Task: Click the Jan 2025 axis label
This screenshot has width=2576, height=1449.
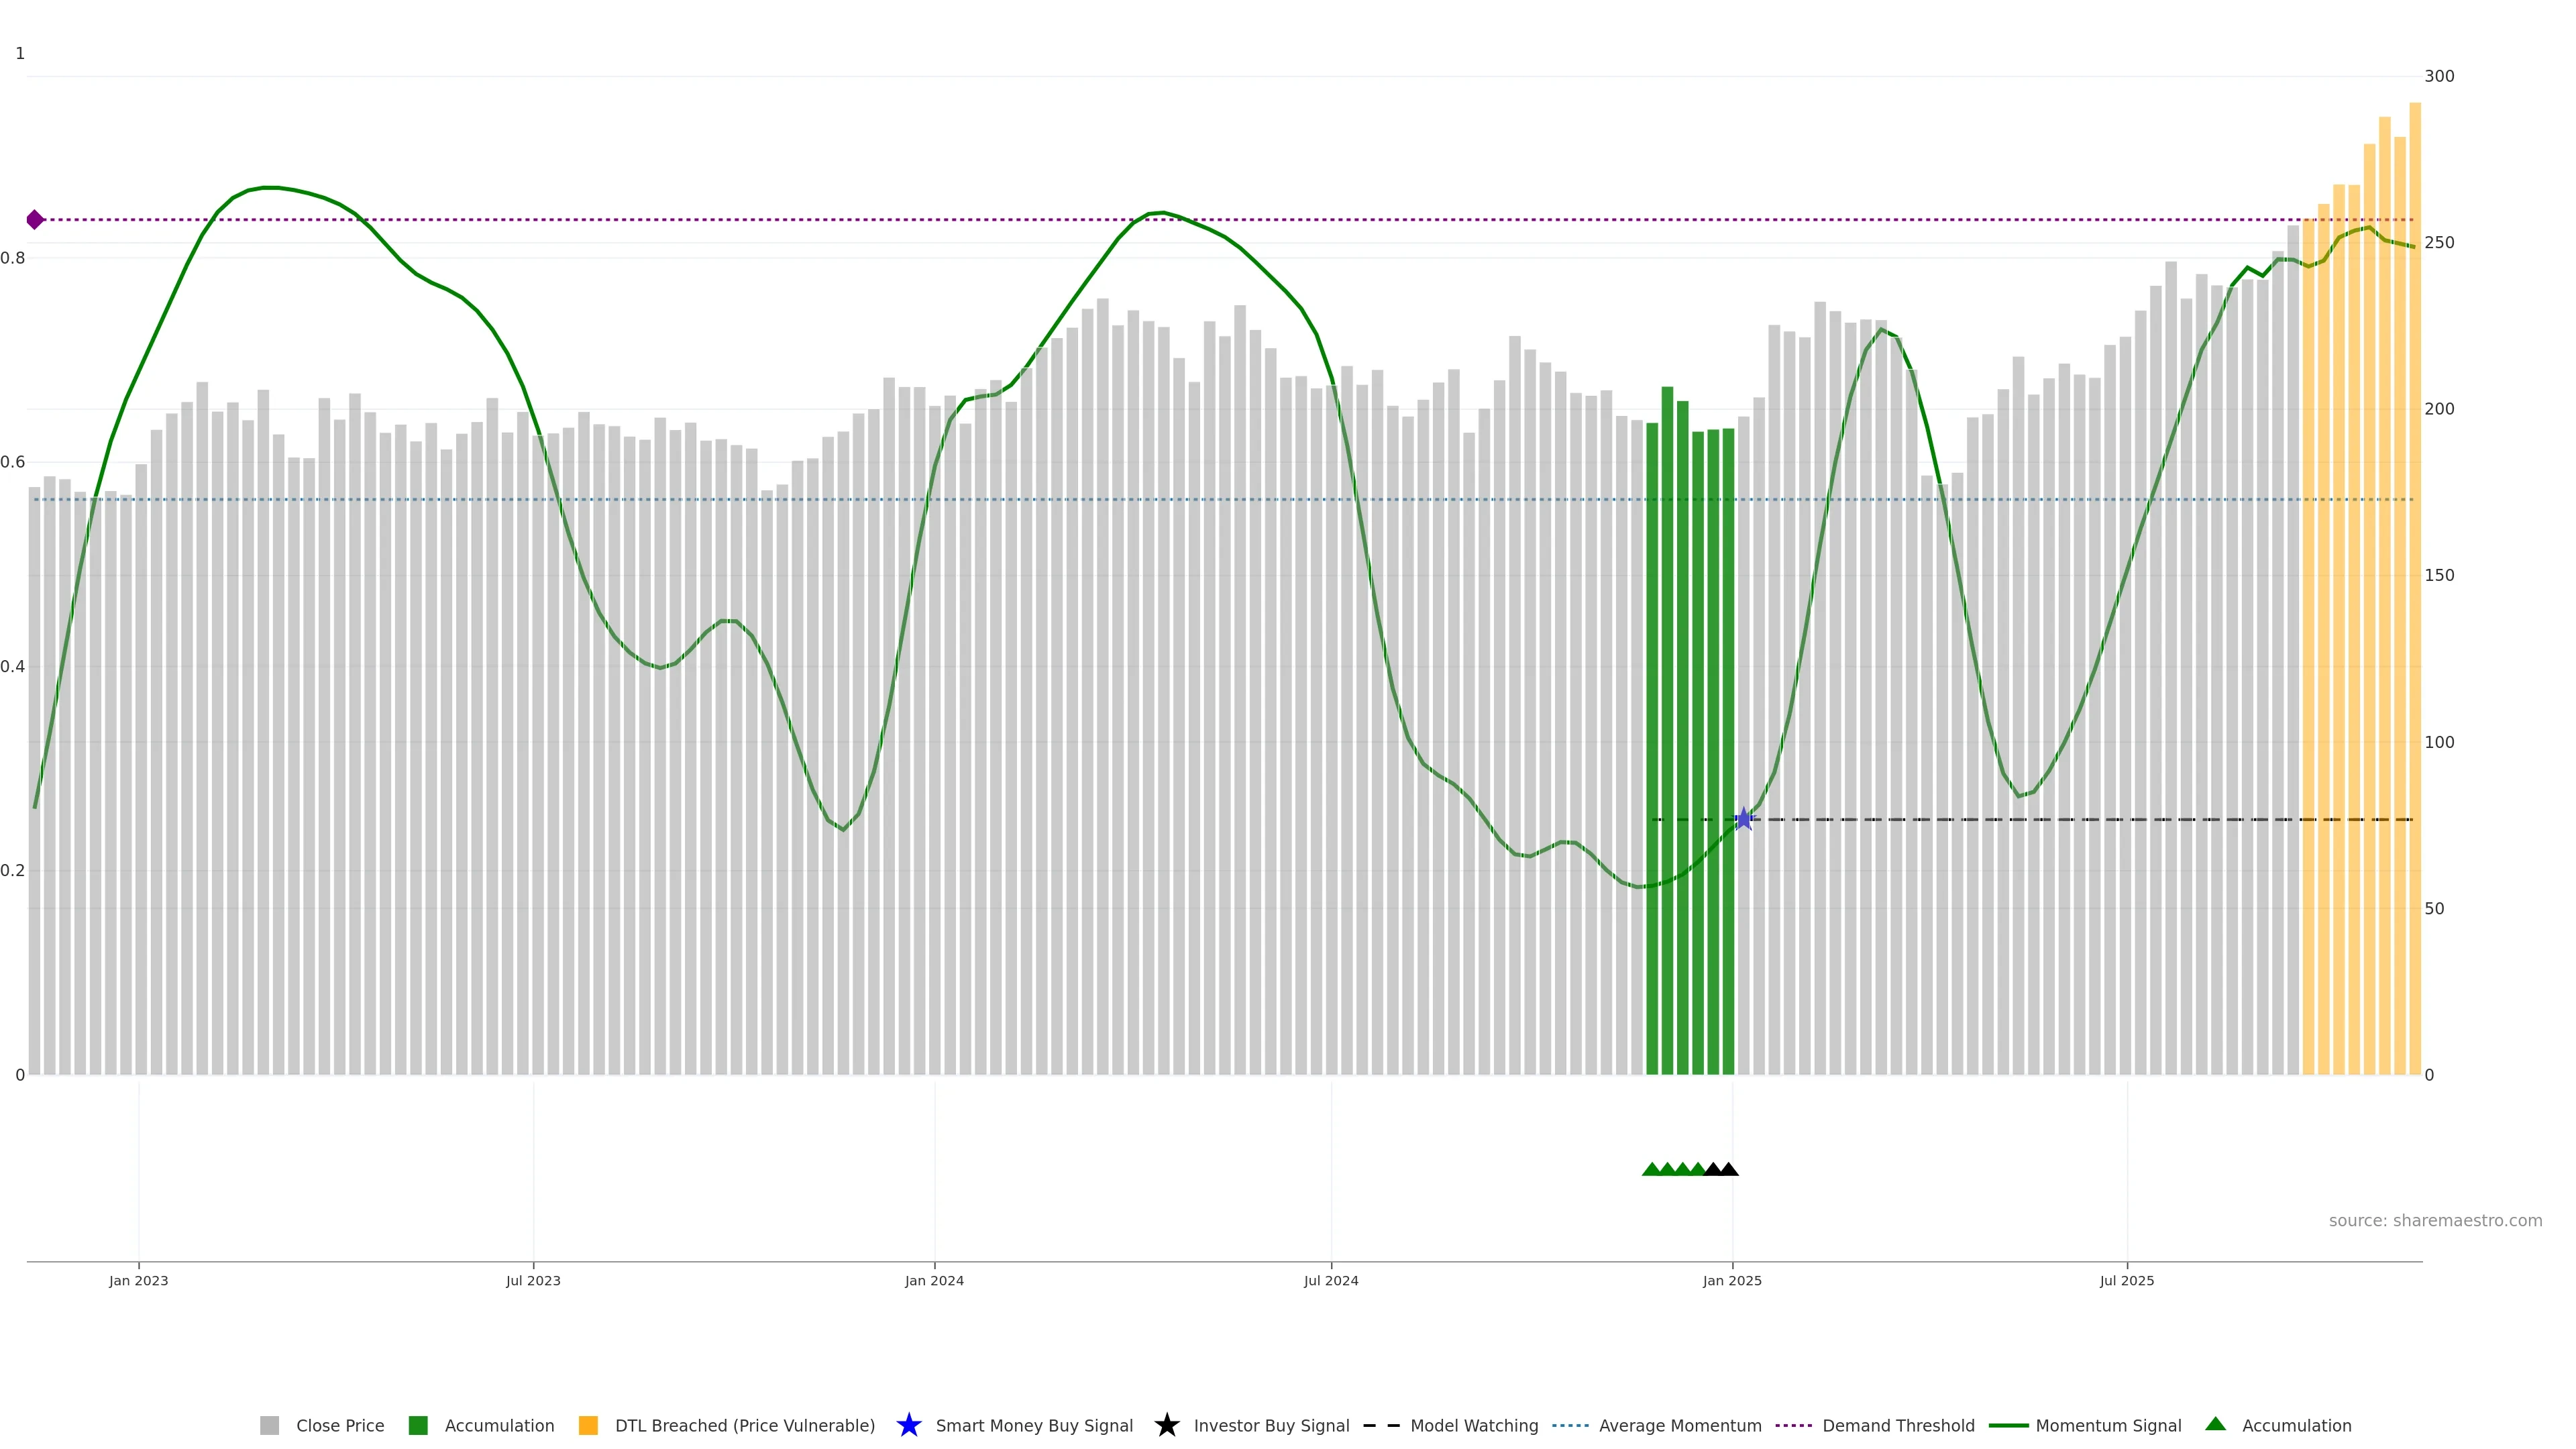Action: tap(1732, 1281)
